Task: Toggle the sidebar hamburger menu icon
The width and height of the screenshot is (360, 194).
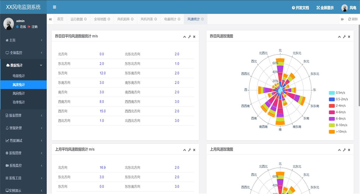Action: [55, 7]
